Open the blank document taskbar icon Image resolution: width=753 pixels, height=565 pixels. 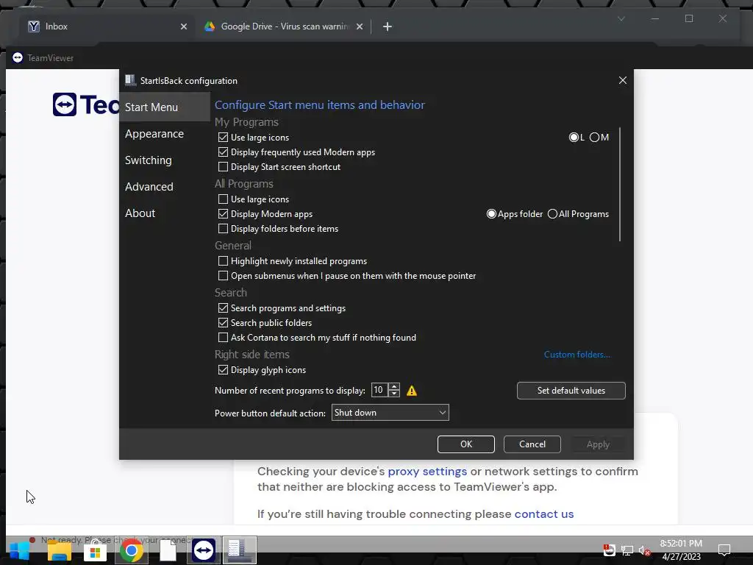(168, 550)
